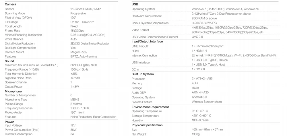This screenshot has height=136, width=287.
Task: Click the Environment Requirement heading
Action: tap(150, 107)
